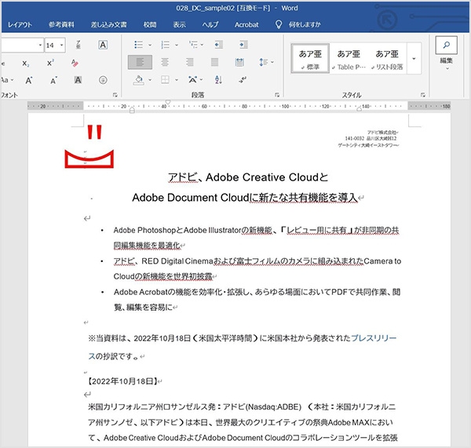The height and width of the screenshot is (448, 471).
Task: Toggle show/hide paragraph marks
Action: pyautogui.click(x=243, y=79)
